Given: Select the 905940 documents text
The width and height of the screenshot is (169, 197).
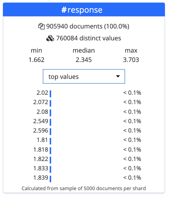Looking at the screenshot, I should click(88, 26).
